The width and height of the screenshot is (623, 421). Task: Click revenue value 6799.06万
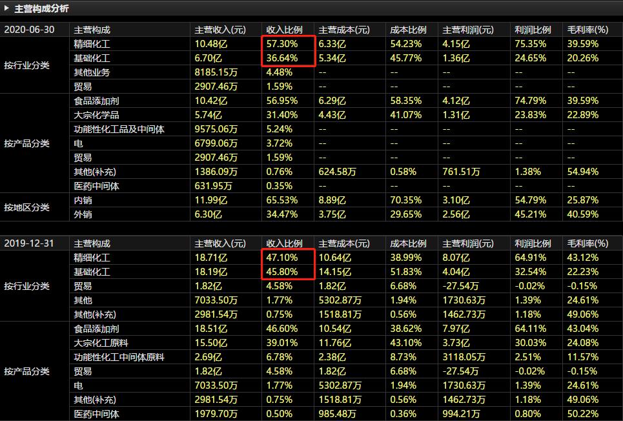216,143
